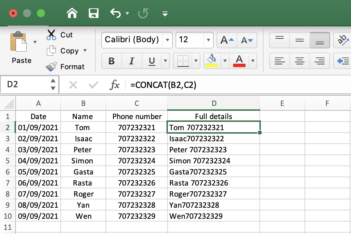Viewport: 351px width, 234px height.
Task: Center text horizontally
Action: click(x=300, y=61)
